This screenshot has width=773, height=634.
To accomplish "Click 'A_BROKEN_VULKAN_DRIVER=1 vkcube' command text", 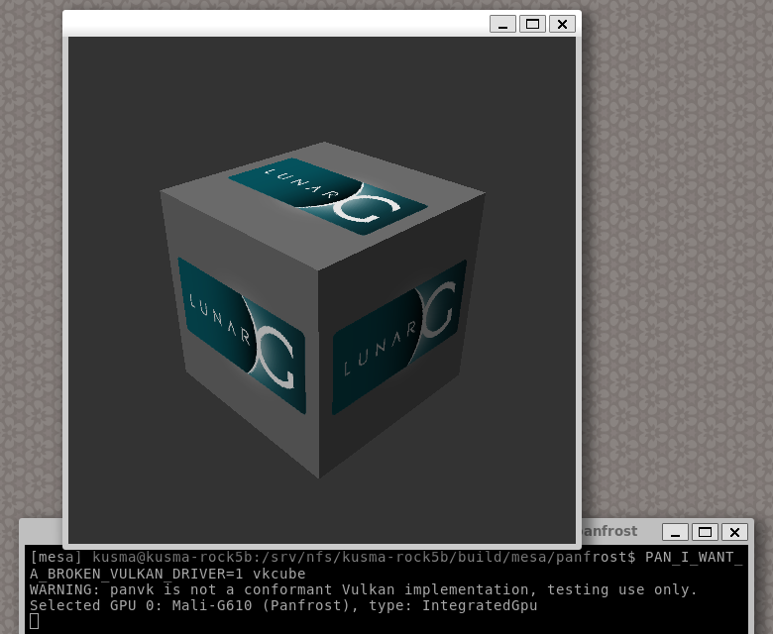I will tap(167, 574).
